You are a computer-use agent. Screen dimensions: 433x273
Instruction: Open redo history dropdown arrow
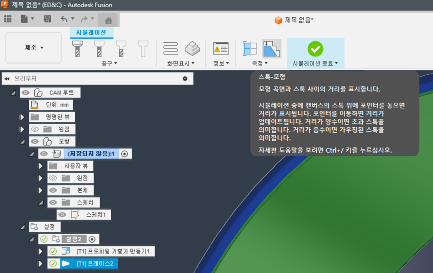click(x=93, y=19)
